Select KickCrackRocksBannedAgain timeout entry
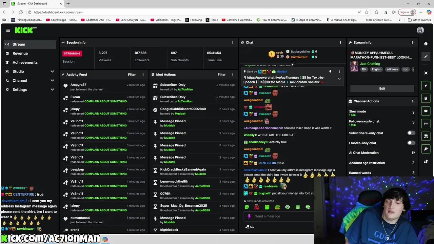434x244 pixels. [x=194, y=171]
